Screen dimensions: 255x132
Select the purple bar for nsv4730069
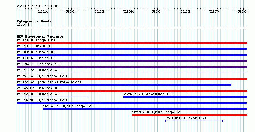point(132,61)
